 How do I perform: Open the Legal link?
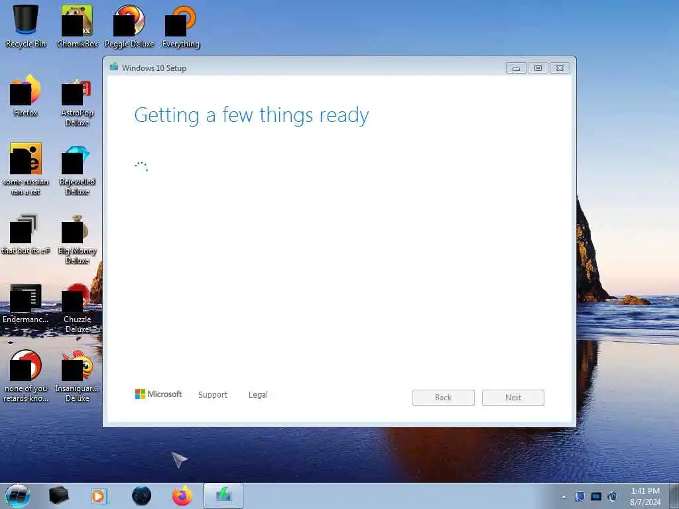[x=258, y=395]
